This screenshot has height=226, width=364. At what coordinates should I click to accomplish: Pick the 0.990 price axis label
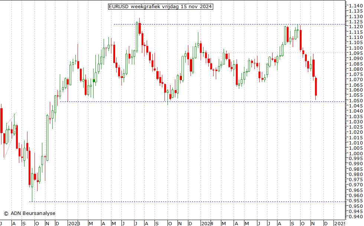(356, 164)
